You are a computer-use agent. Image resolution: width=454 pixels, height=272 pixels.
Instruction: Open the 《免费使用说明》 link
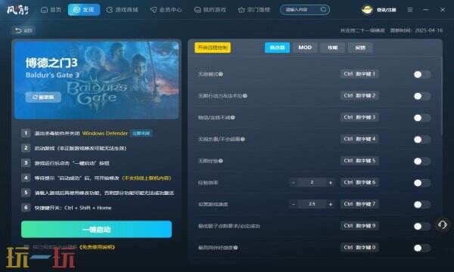coord(97,247)
